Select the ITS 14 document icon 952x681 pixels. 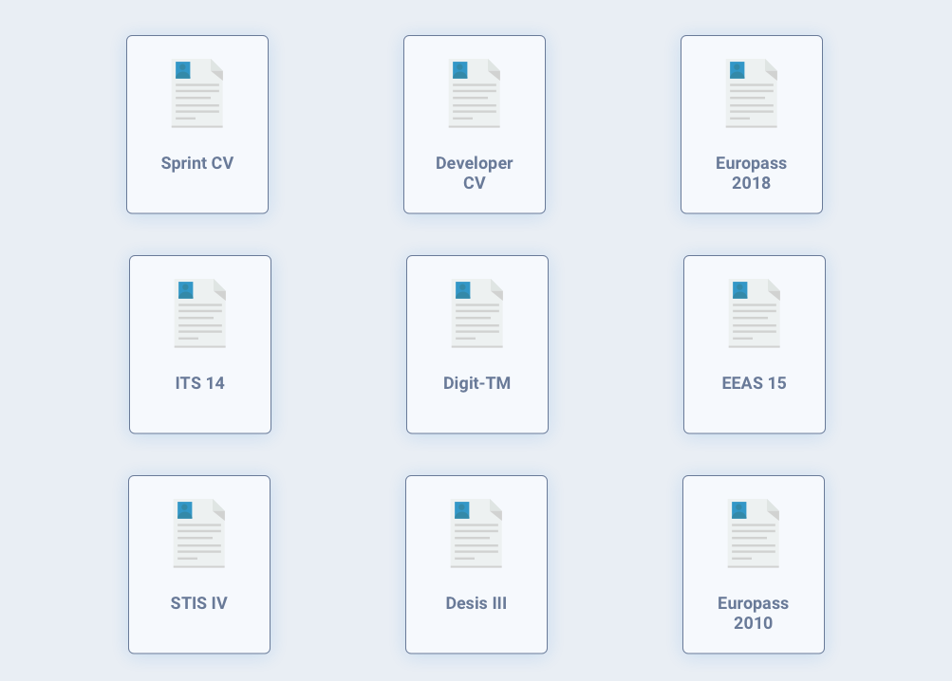[x=200, y=312]
